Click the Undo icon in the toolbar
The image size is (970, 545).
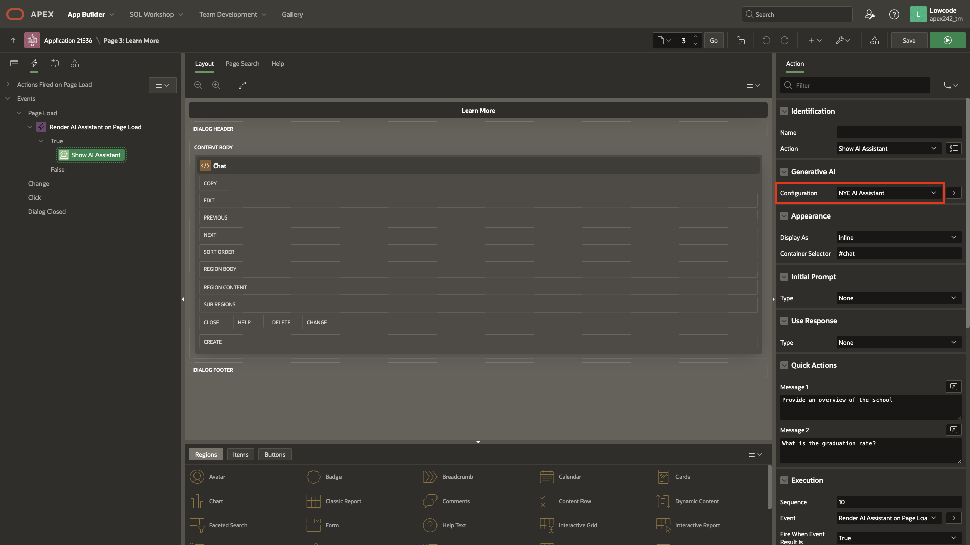(x=766, y=40)
